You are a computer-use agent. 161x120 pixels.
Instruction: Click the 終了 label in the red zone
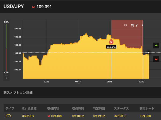(134, 25)
